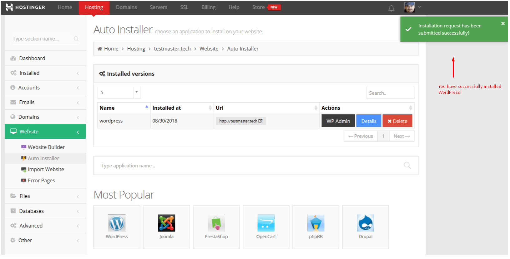The height and width of the screenshot is (259, 510).
Task: Open the account dropdown arrow next to avatar
Action: tap(420, 7)
